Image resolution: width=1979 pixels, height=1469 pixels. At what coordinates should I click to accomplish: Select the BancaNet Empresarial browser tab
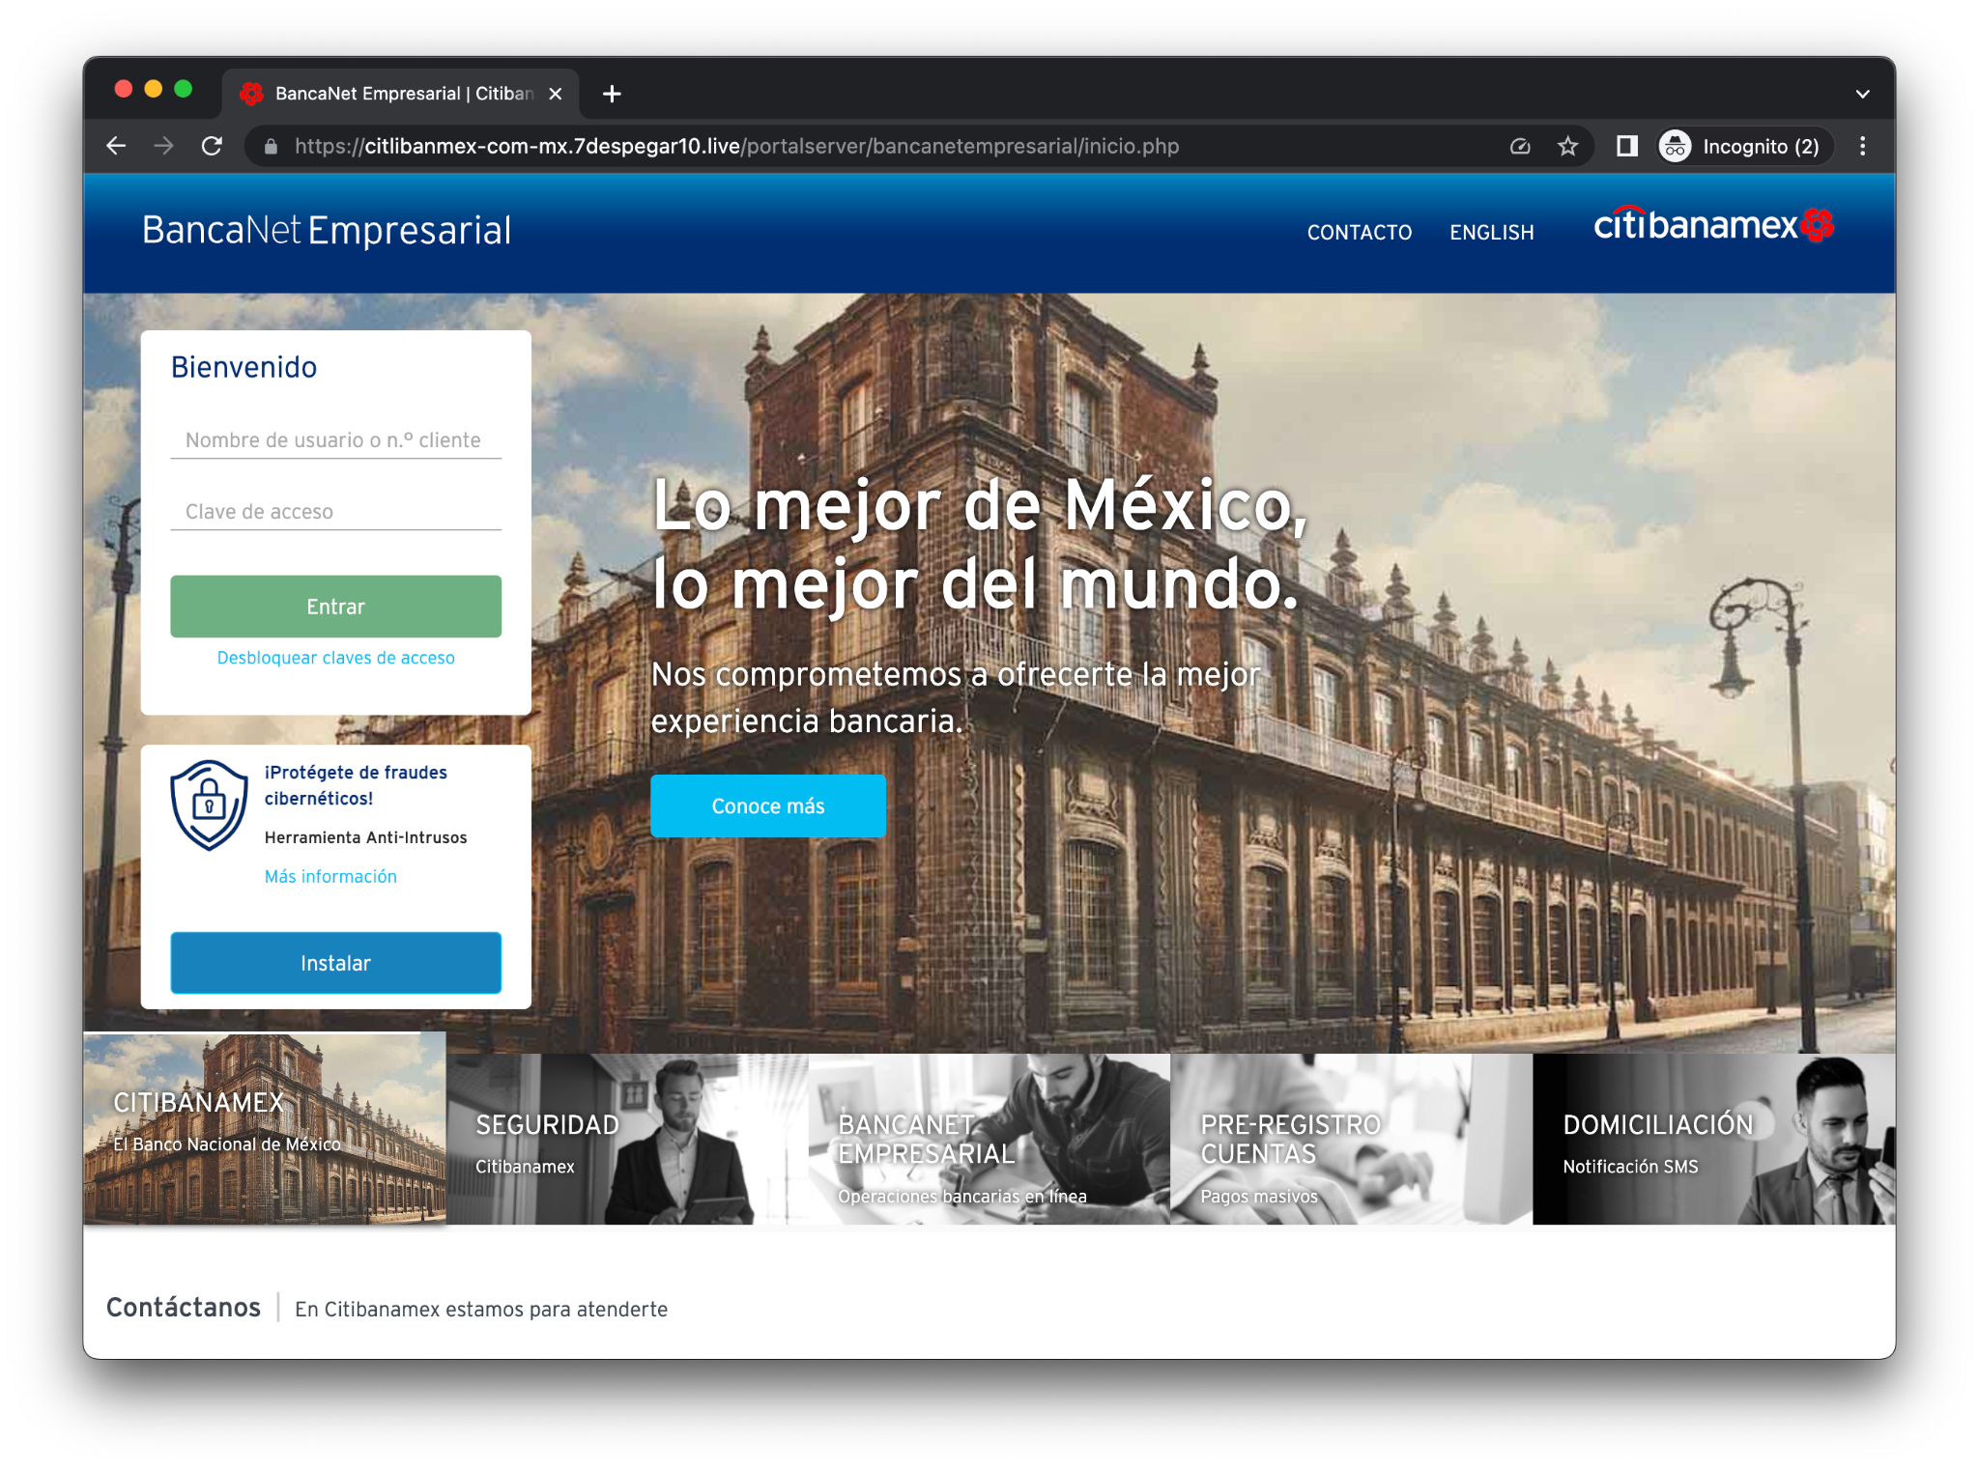tap(400, 94)
